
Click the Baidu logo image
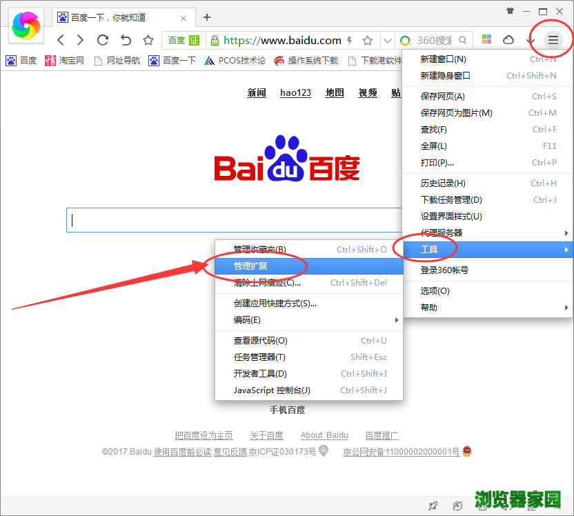[x=287, y=159]
